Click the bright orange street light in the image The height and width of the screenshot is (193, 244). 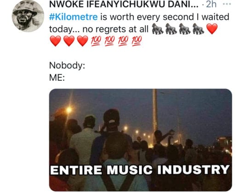[69, 110]
